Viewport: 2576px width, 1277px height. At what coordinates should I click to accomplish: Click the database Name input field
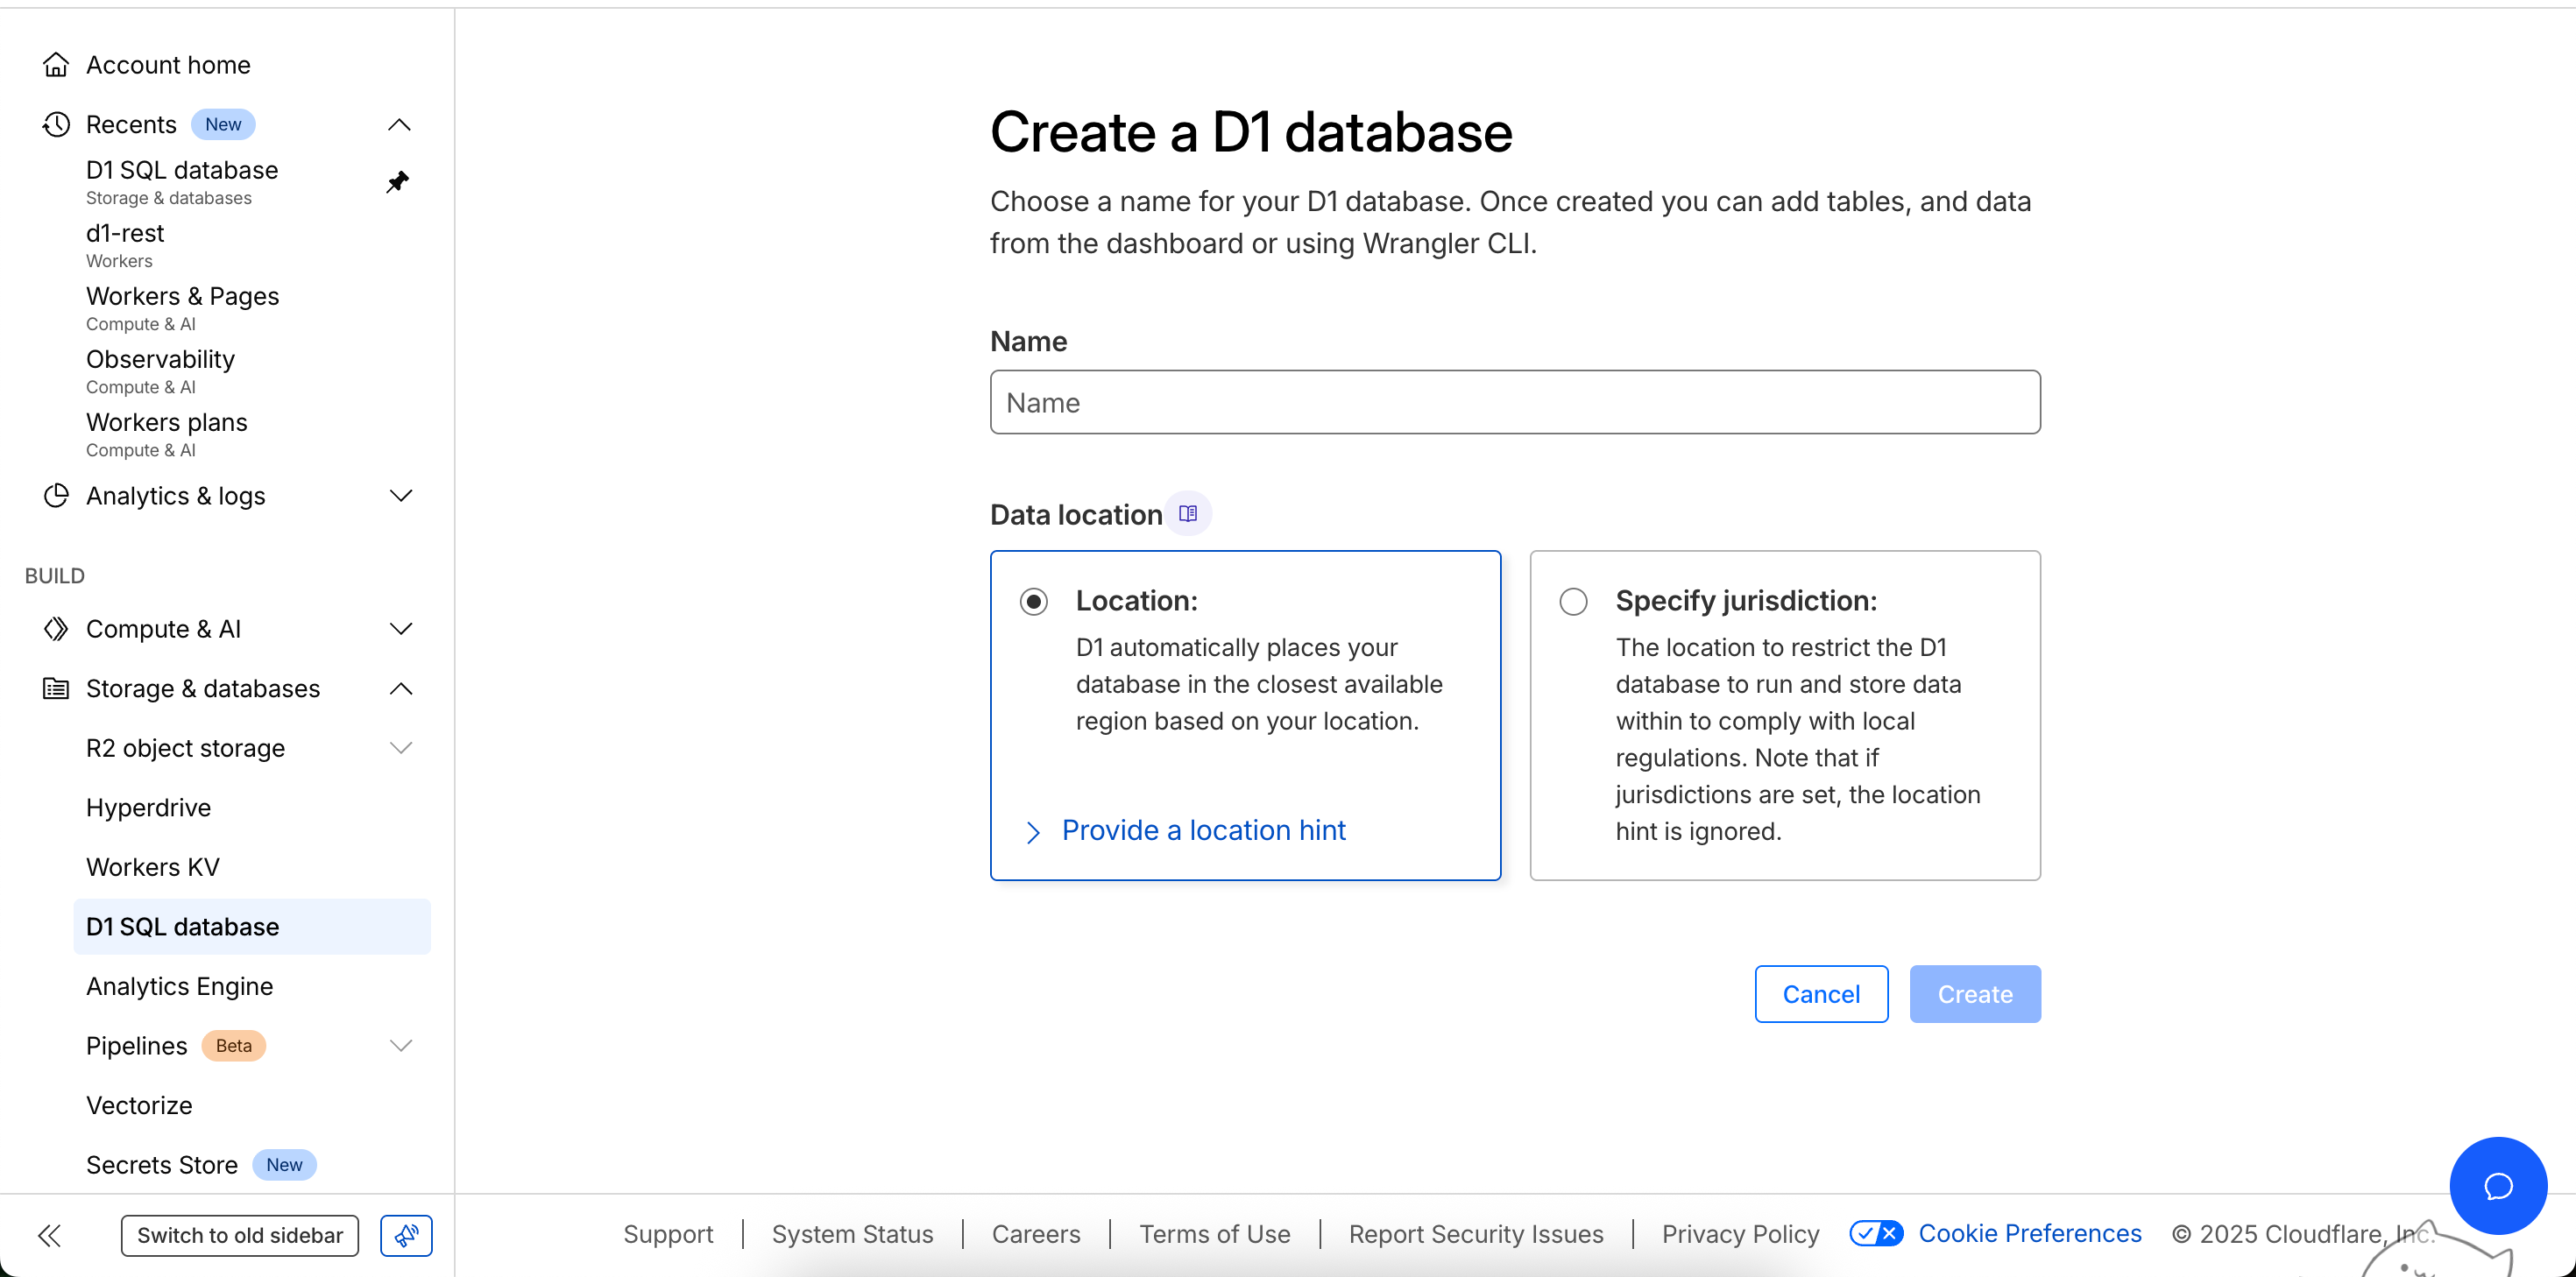pyautogui.click(x=1514, y=403)
